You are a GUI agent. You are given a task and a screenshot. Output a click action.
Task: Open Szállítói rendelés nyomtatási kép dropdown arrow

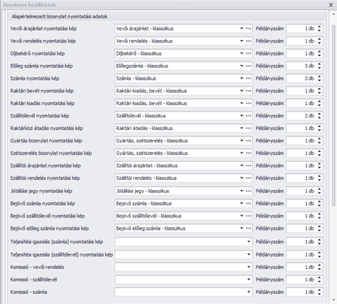[241, 178]
